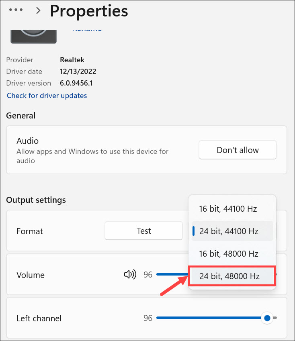Click the Audio setting card description
The image size is (295, 341).
coord(92,156)
